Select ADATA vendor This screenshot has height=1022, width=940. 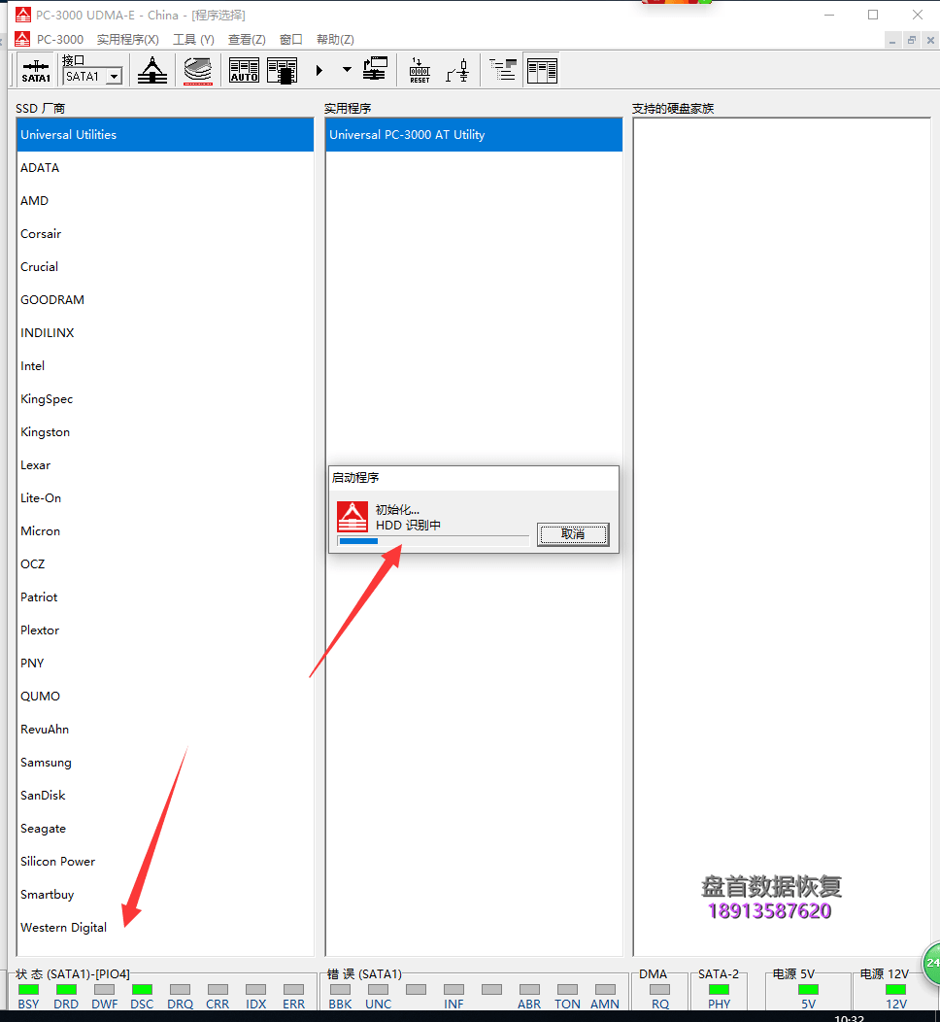point(165,167)
